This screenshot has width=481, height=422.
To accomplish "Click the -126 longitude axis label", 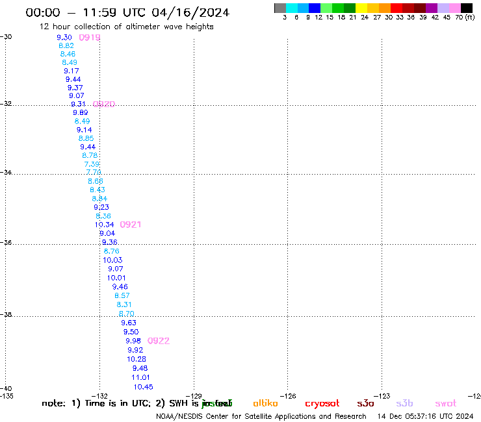I will click(288, 396).
